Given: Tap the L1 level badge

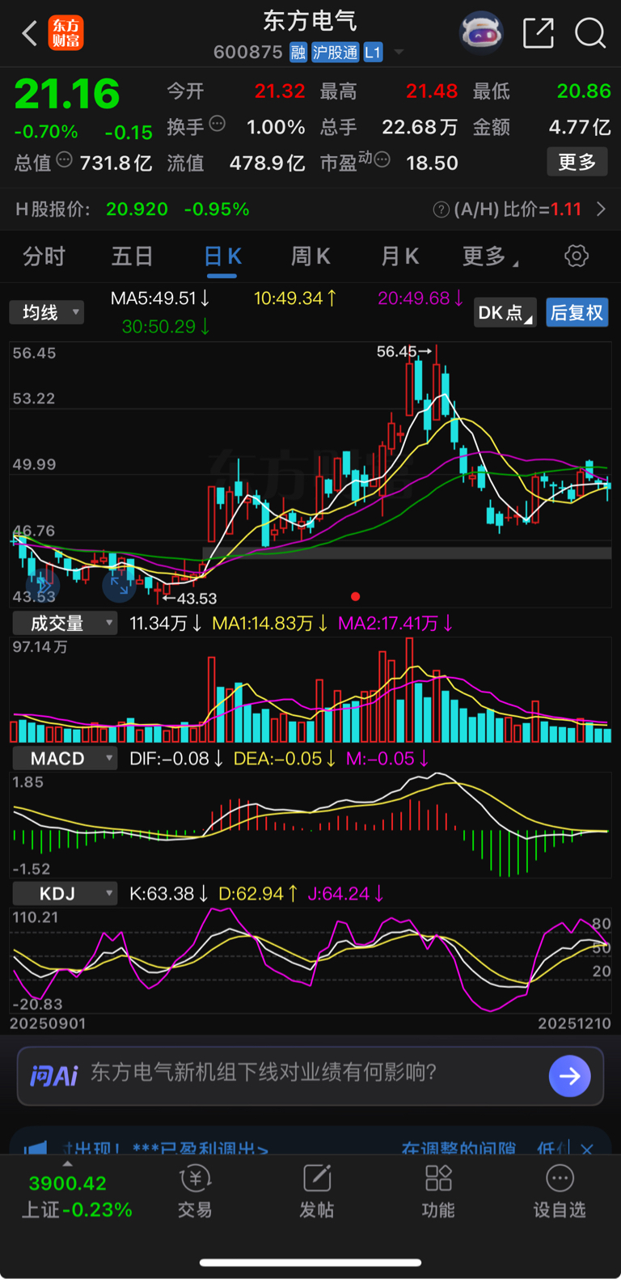Looking at the screenshot, I should point(373,53).
